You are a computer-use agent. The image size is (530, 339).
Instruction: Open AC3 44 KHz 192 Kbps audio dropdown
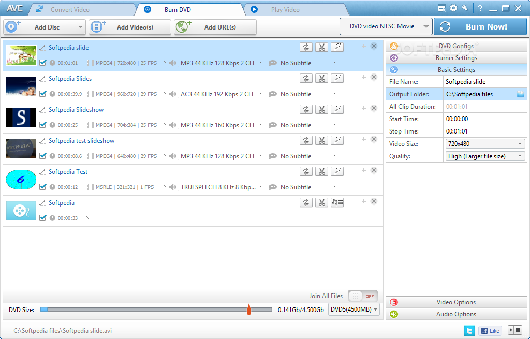point(261,94)
